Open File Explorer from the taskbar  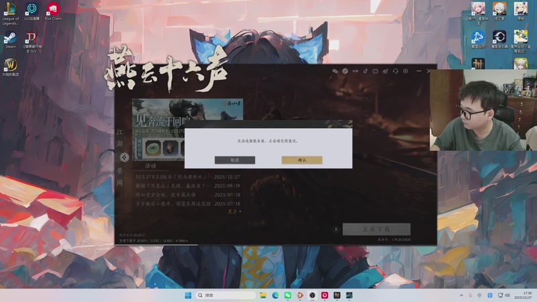point(263,295)
